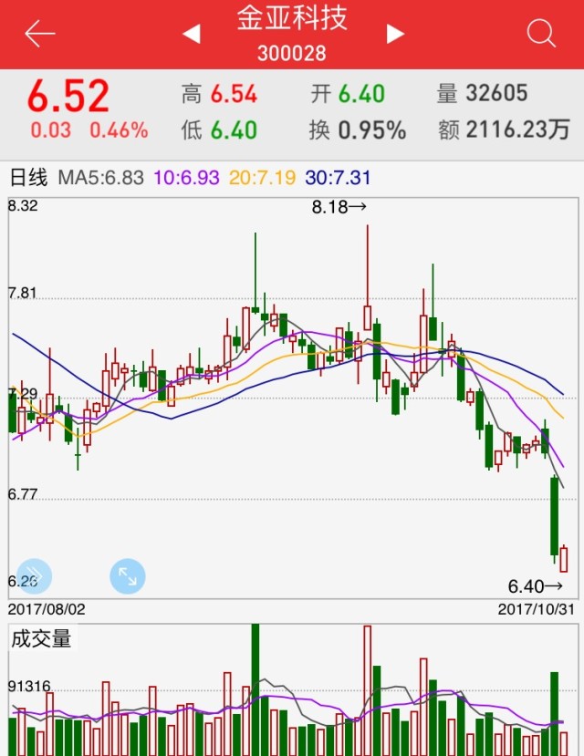This screenshot has width=584, height=756.
Task: Tap the orange 20:7.19 MA label
Action: [262, 178]
